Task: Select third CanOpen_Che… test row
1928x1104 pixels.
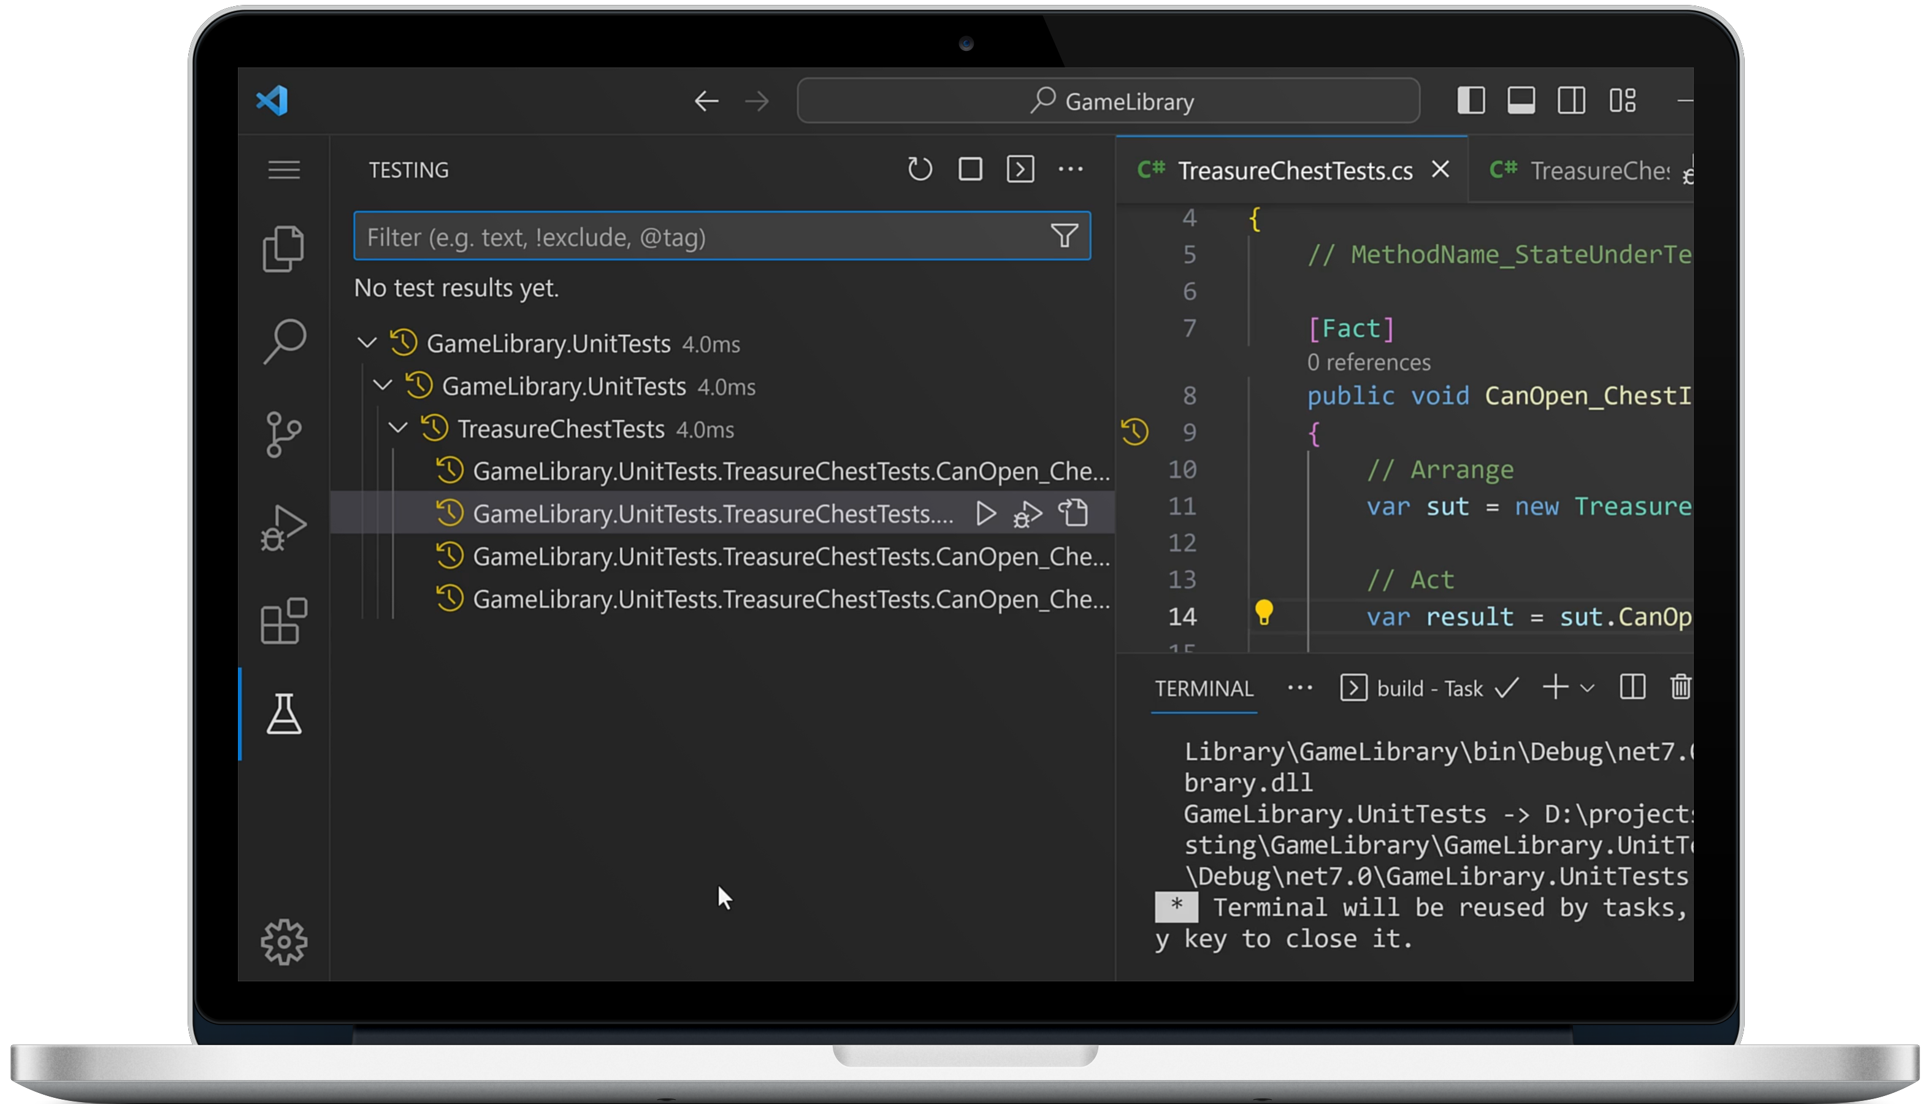Action: (722, 556)
